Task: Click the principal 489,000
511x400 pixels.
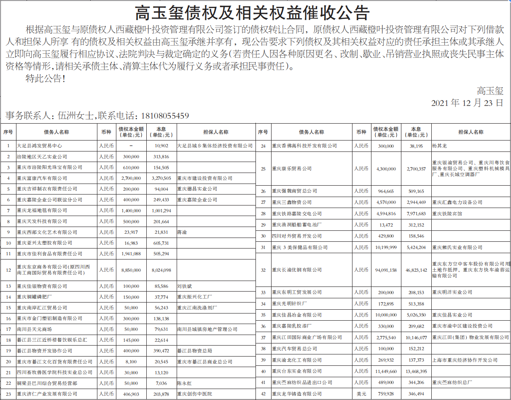Action: click(x=386, y=383)
